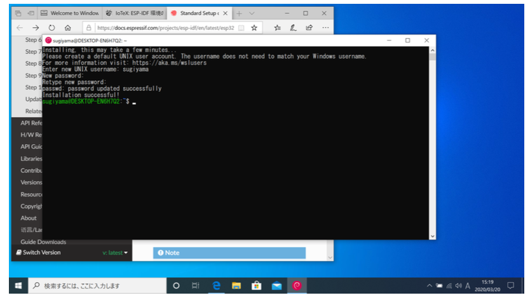This screenshot has width=530, height=300.
Task: Show hidden system tray icons
Action: pos(430,286)
